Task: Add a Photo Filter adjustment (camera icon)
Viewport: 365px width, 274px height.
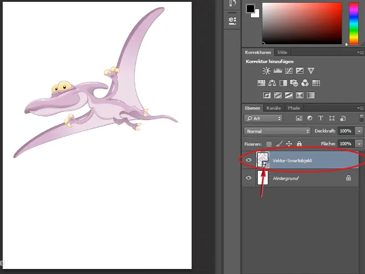Action: tap(294, 83)
